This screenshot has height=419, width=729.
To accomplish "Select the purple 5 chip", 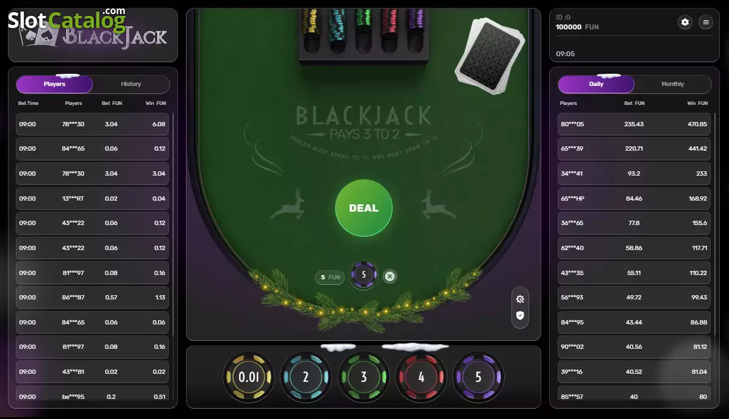I will click(478, 377).
